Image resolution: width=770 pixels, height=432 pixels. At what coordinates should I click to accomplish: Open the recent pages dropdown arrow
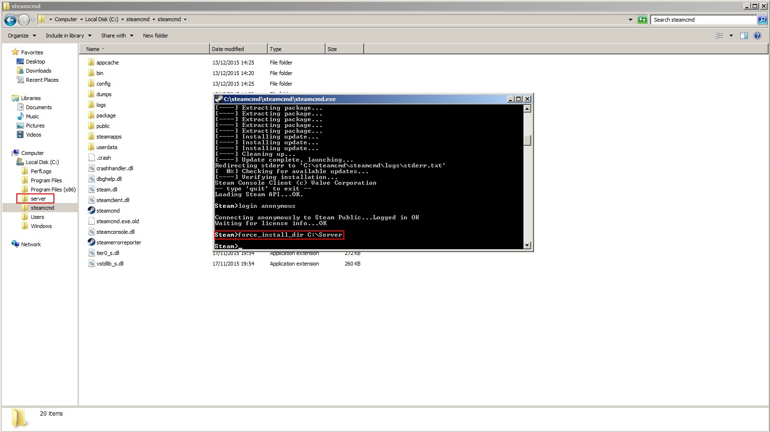pyautogui.click(x=33, y=20)
